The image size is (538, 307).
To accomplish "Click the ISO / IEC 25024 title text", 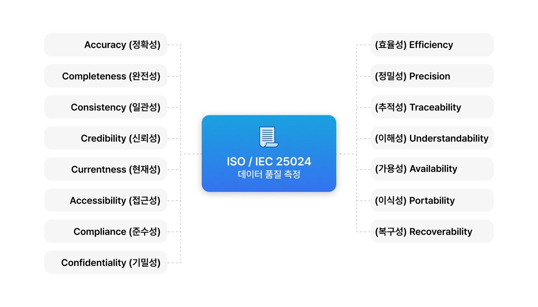I will (269, 162).
